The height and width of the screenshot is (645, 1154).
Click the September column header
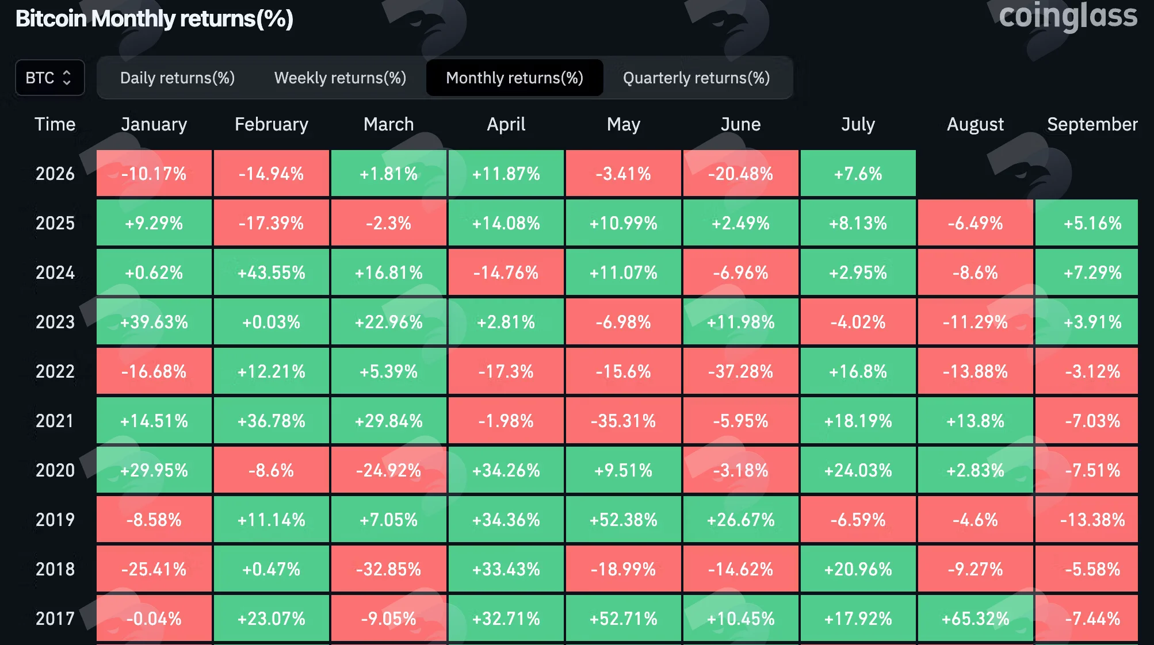pos(1092,124)
